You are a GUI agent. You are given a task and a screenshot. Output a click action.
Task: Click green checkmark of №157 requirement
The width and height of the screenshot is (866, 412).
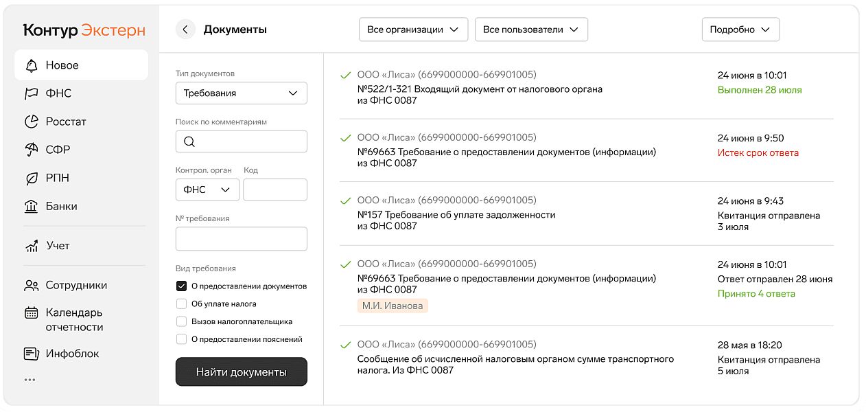pyautogui.click(x=346, y=201)
